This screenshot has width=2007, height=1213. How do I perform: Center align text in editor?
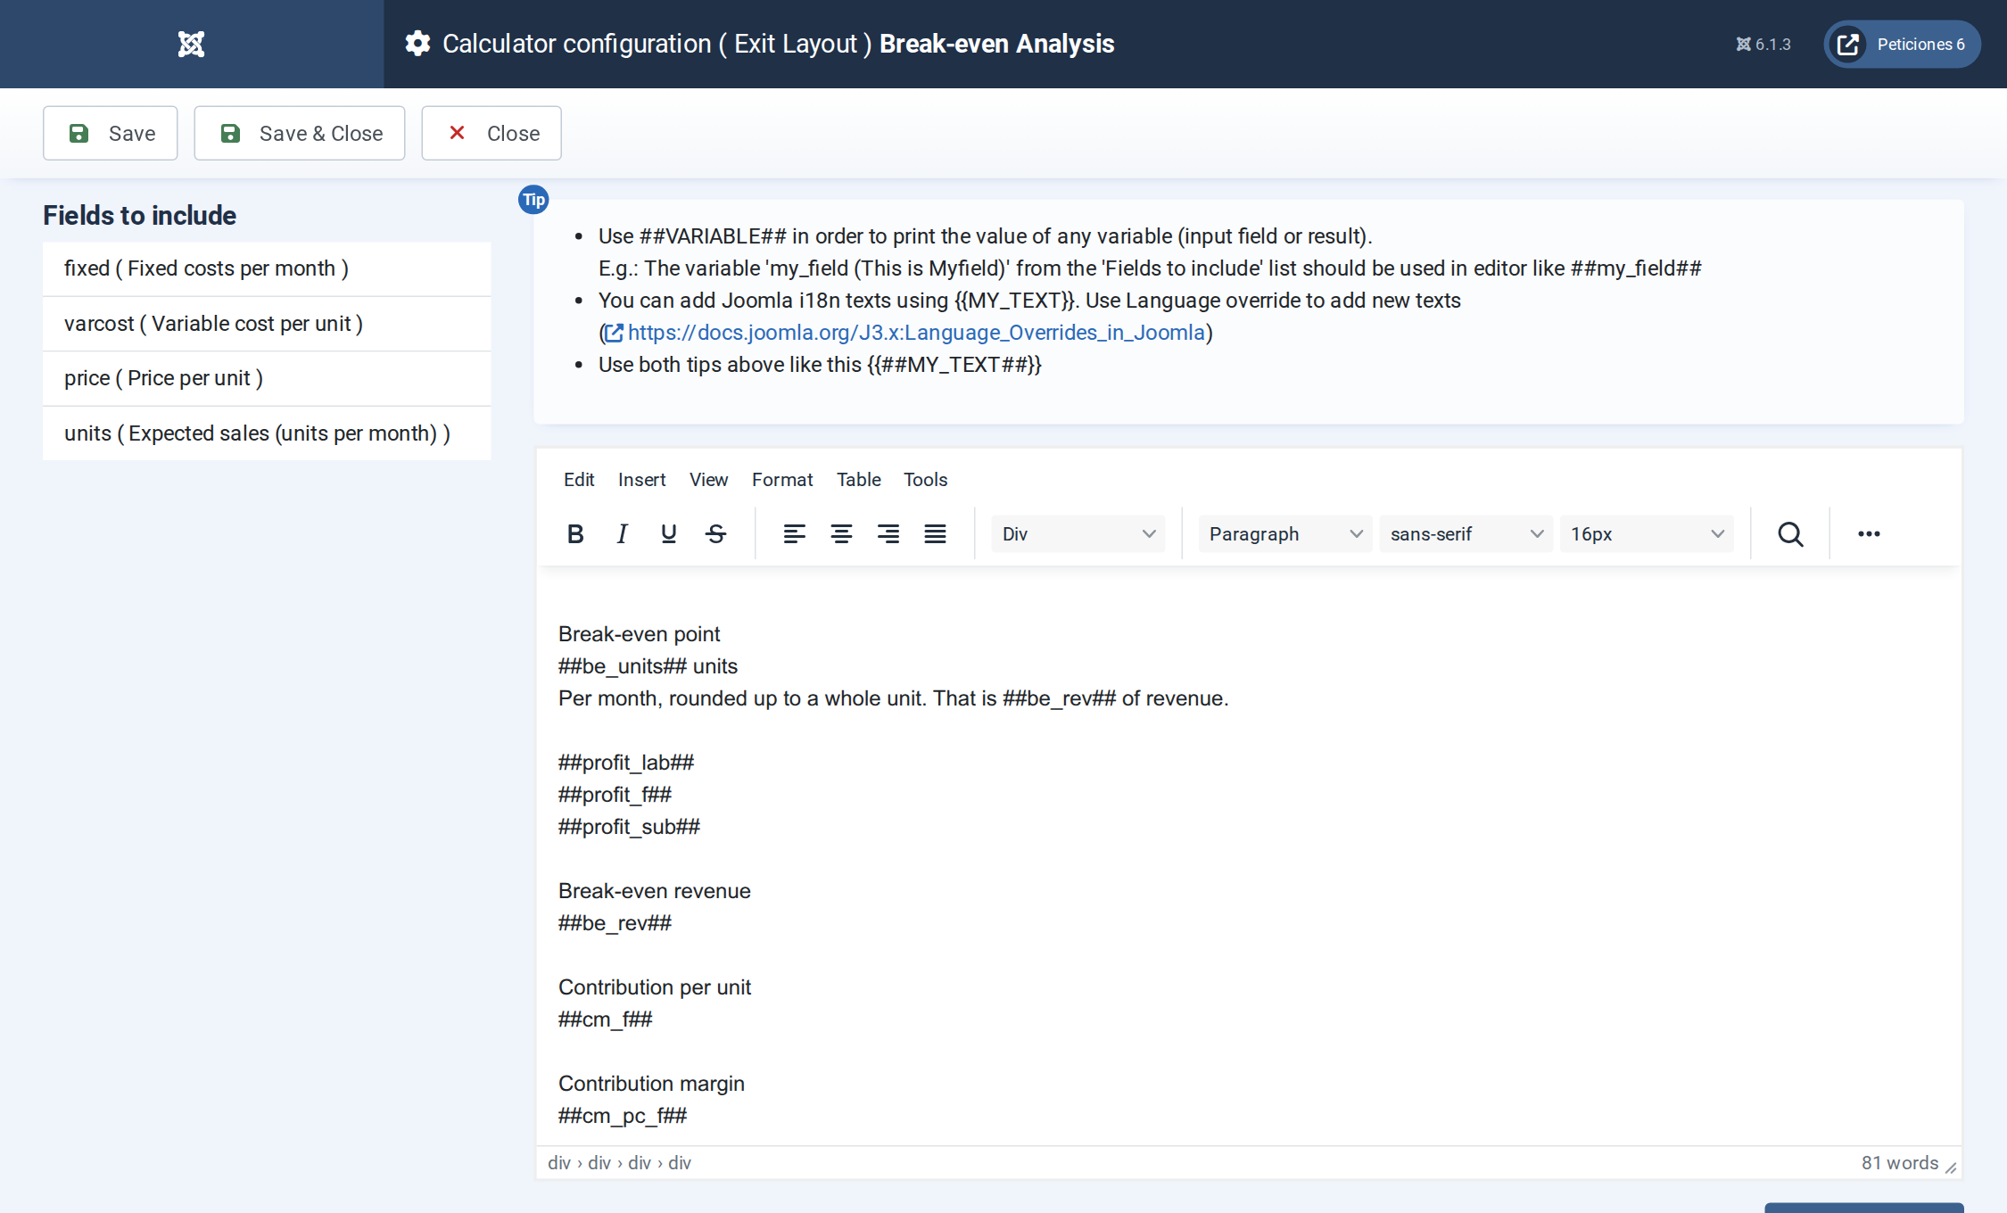point(841,534)
